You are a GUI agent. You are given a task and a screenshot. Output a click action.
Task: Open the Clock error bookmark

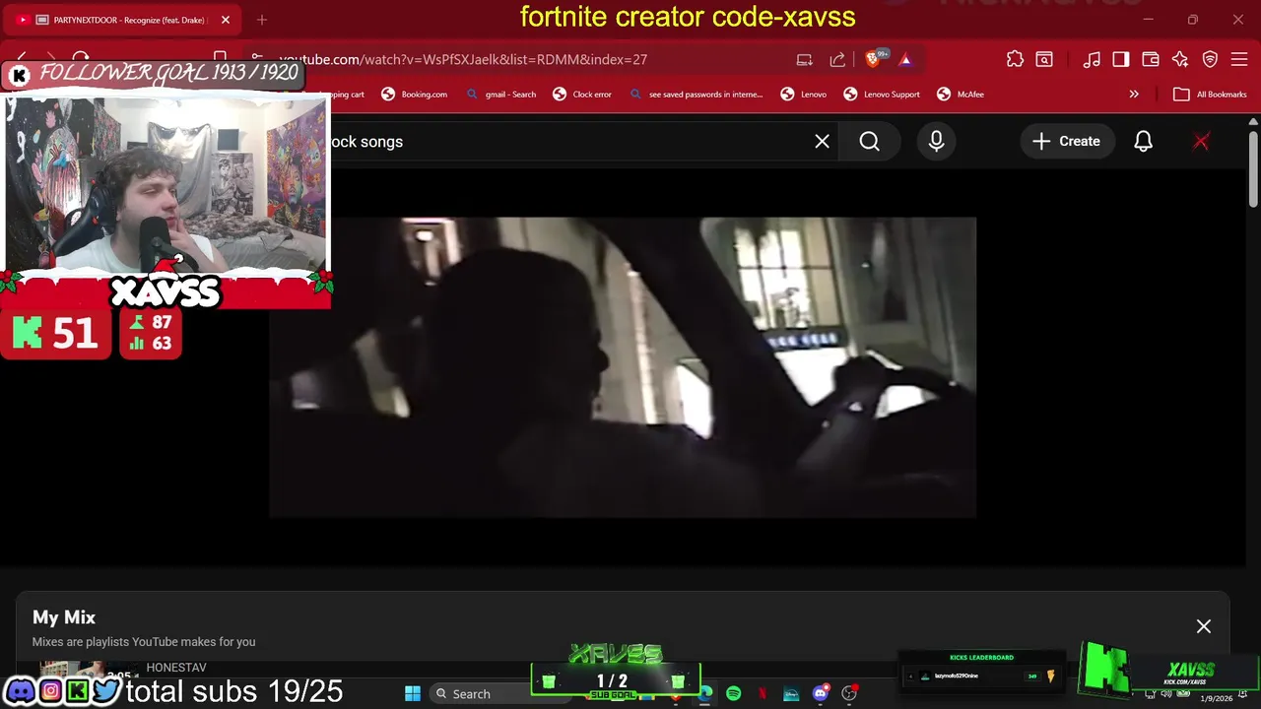coord(582,95)
